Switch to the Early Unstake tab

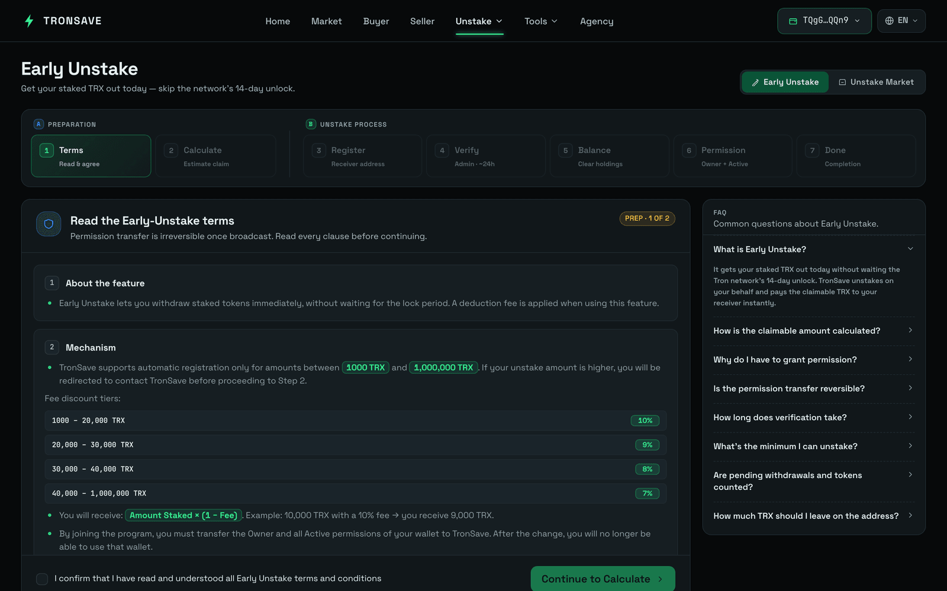coord(785,82)
